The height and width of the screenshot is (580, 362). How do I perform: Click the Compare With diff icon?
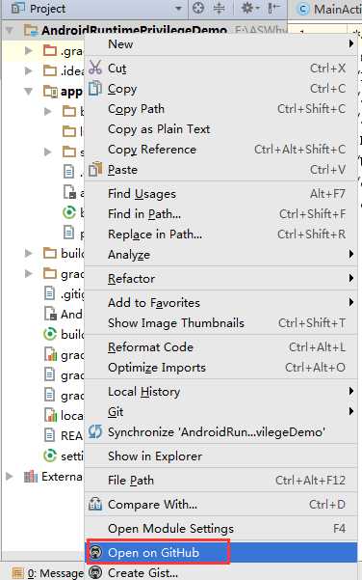95,504
